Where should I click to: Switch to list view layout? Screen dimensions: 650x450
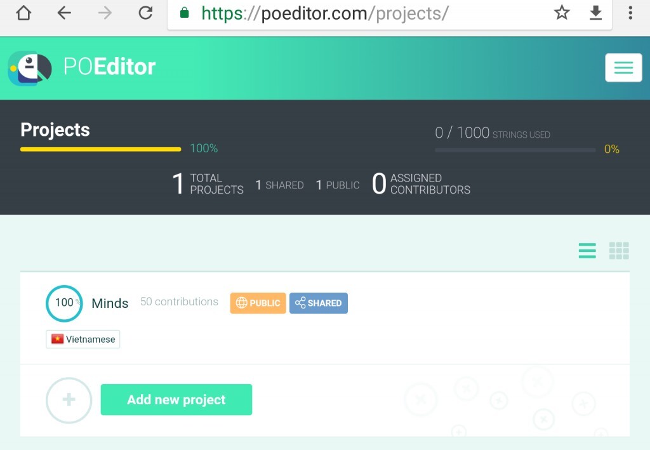pos(587,251)
